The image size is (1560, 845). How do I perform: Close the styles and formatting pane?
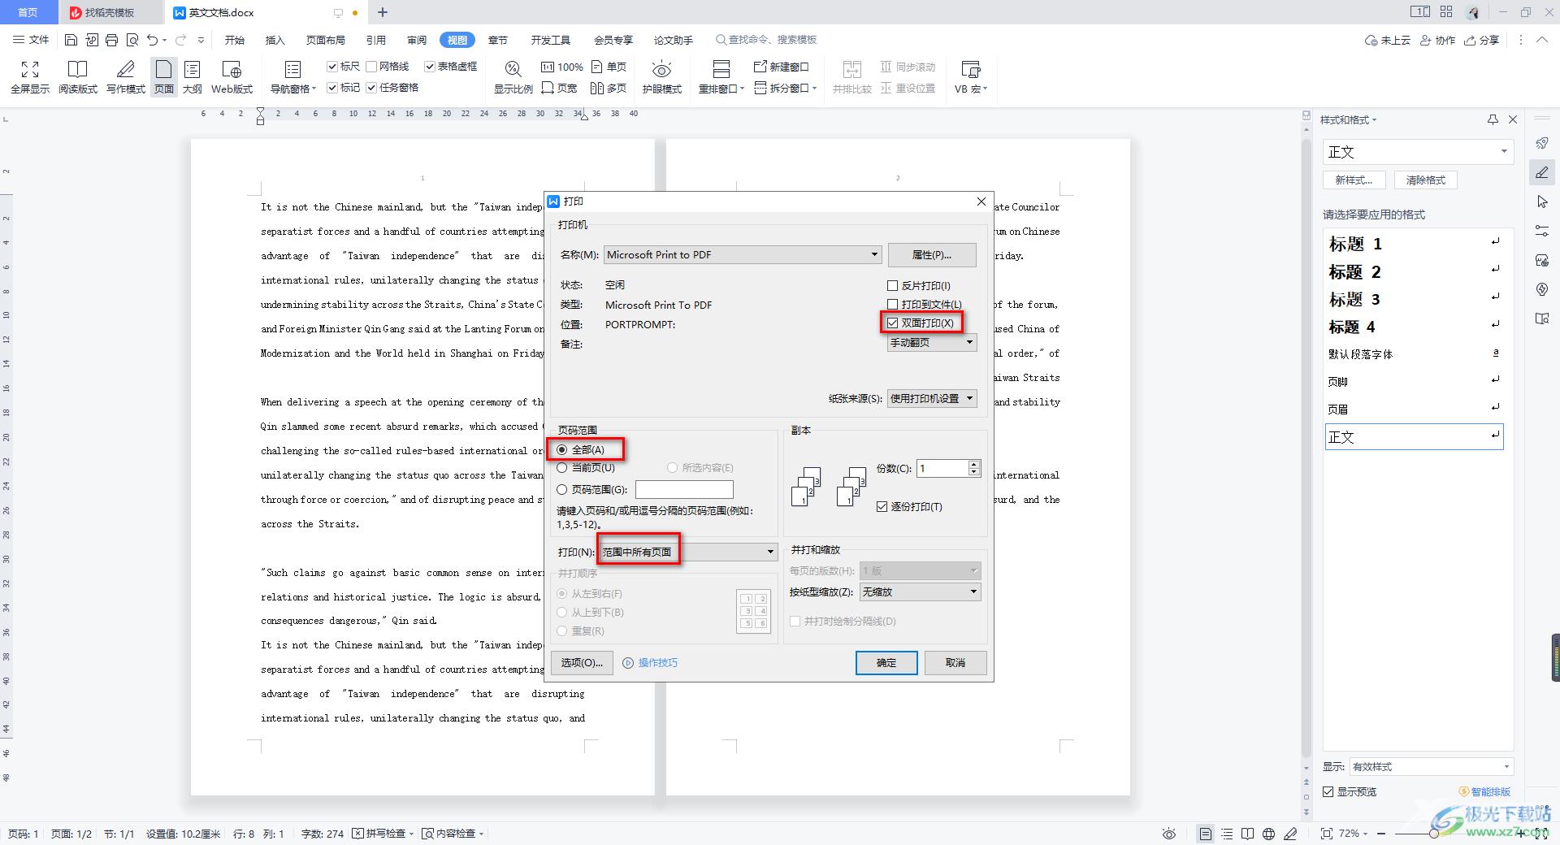click(x=1513, y=119)
